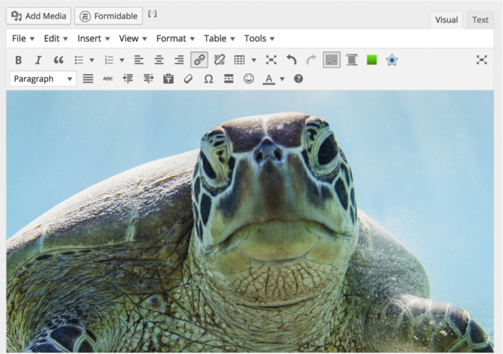Enter distraction-free writing mode at toolbar's far right
The image size is (503, 354).
[481, 60]
